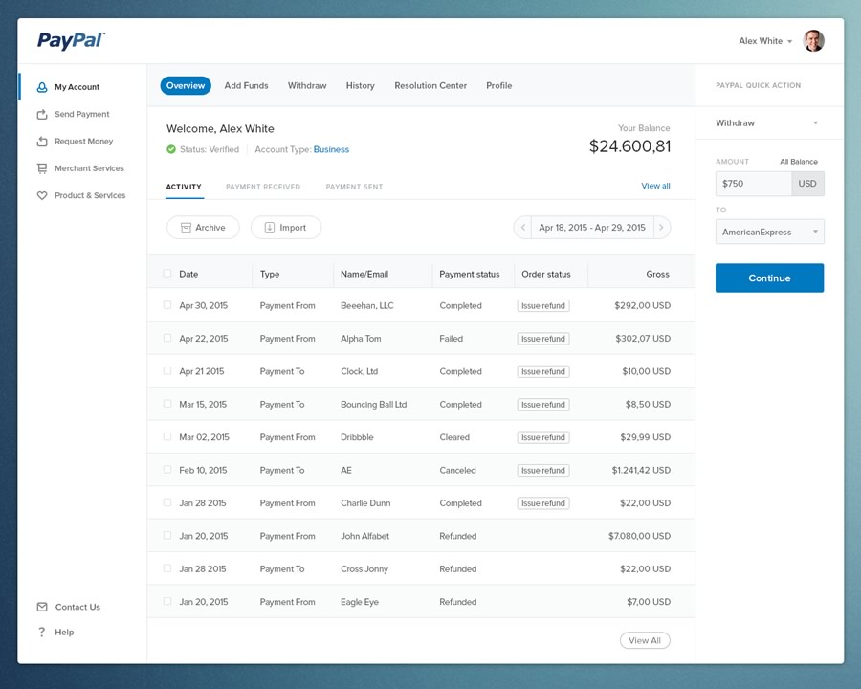This screenshot has width=861, height=689.
Task: Click the archive box icon
Action: coord(187,228)
